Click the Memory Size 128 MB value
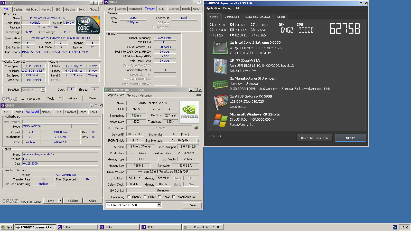This screenshot has height=231, width=411. [x=138, y=166]
